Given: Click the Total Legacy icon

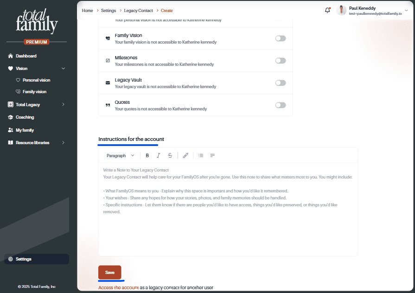Looking at the screenshot, I should (11, 104).
